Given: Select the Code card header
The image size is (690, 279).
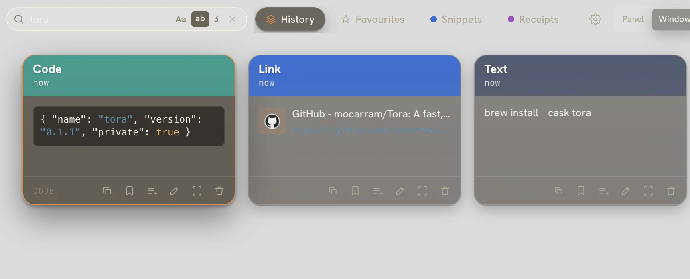Looking at the screenshot, I should tap(129, 76).
